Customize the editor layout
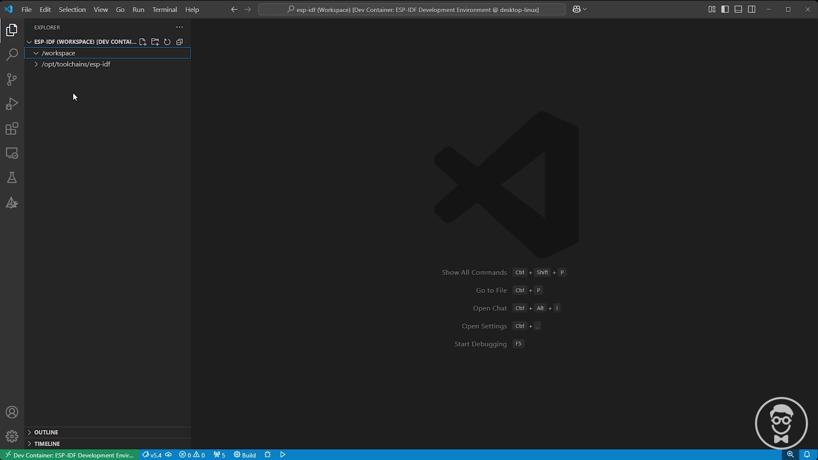This screenshot has width=818, height=460. click(712, 9)
